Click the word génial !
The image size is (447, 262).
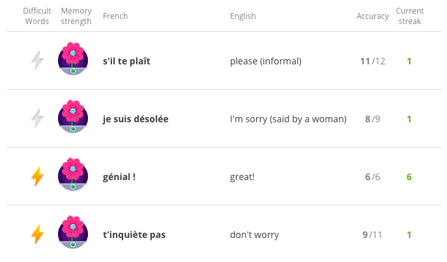pos(119,177)
